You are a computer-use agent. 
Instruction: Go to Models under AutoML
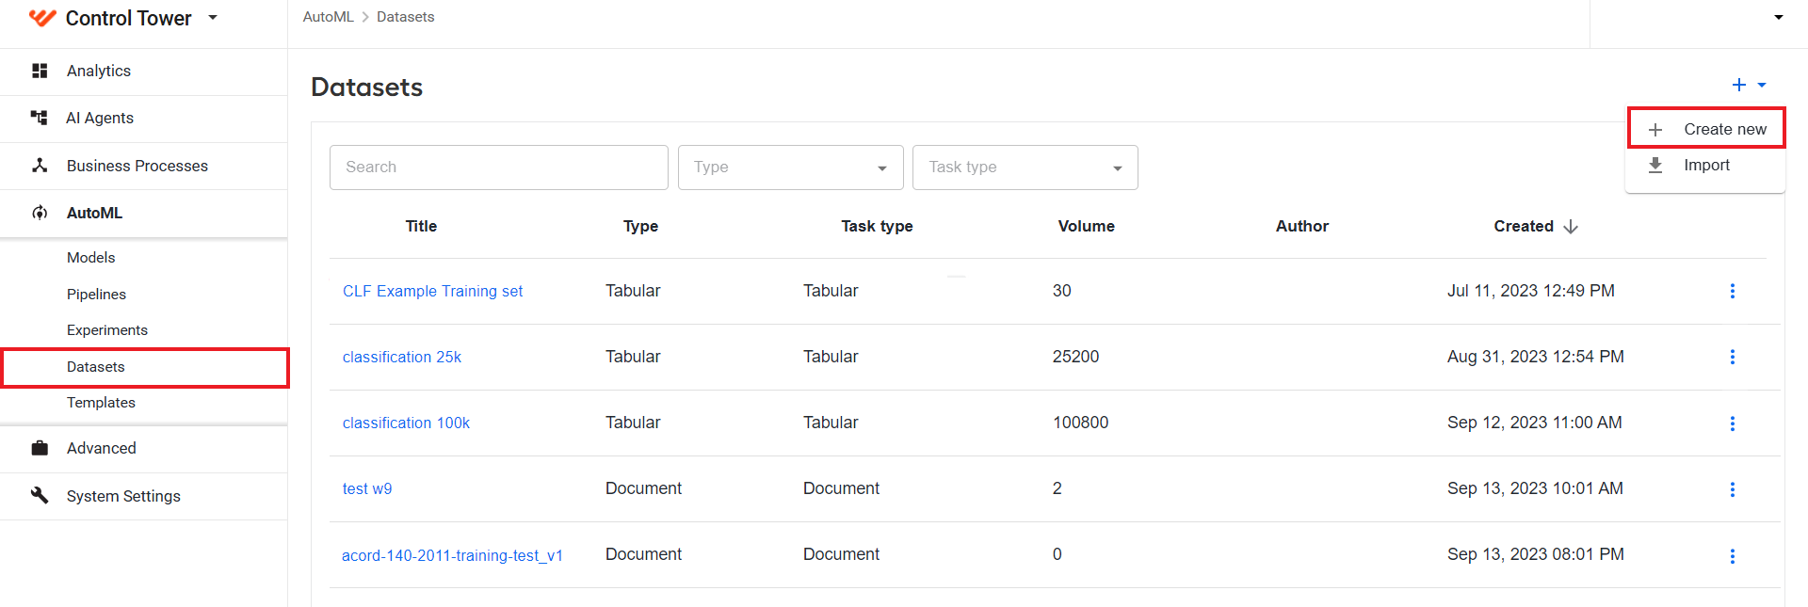[91, 258]
